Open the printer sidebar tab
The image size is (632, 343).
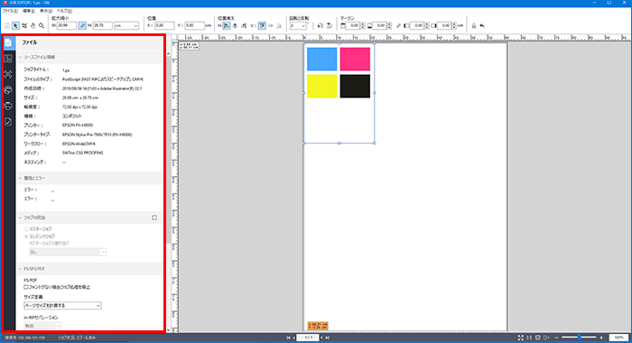[8, 106]
